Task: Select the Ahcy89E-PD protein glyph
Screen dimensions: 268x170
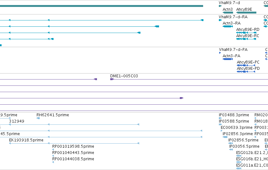Action: coord(246,72)
